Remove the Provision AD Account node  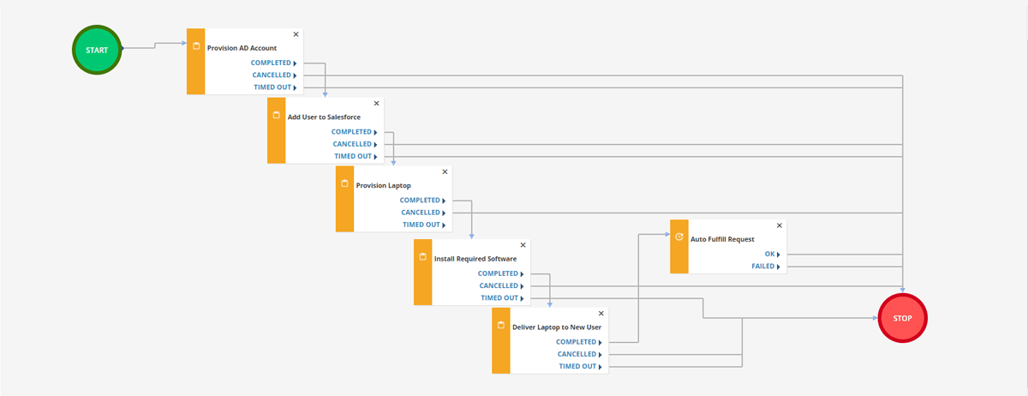pyautogui.click(x=296, y=34)
